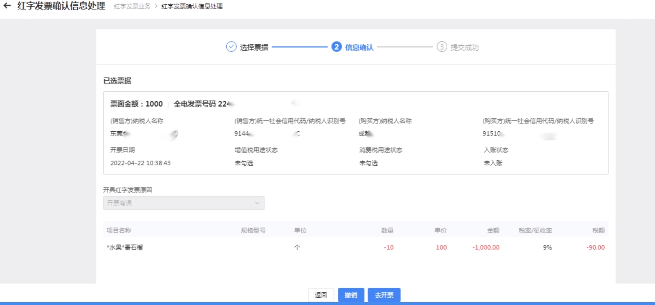Click the 税率/征收率 column header
The width and height of the screenshot is (655, 305).
[x=535, y=230]
